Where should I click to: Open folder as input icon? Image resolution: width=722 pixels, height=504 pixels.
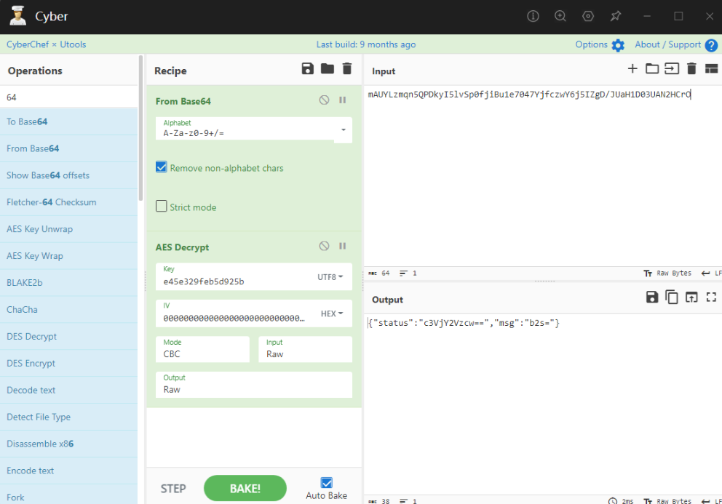(652, 68)
